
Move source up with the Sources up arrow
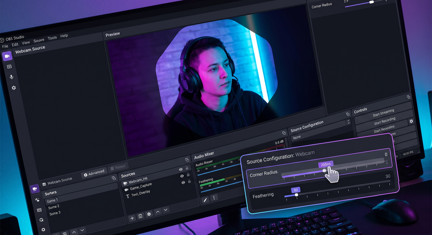tap(158, 212)
